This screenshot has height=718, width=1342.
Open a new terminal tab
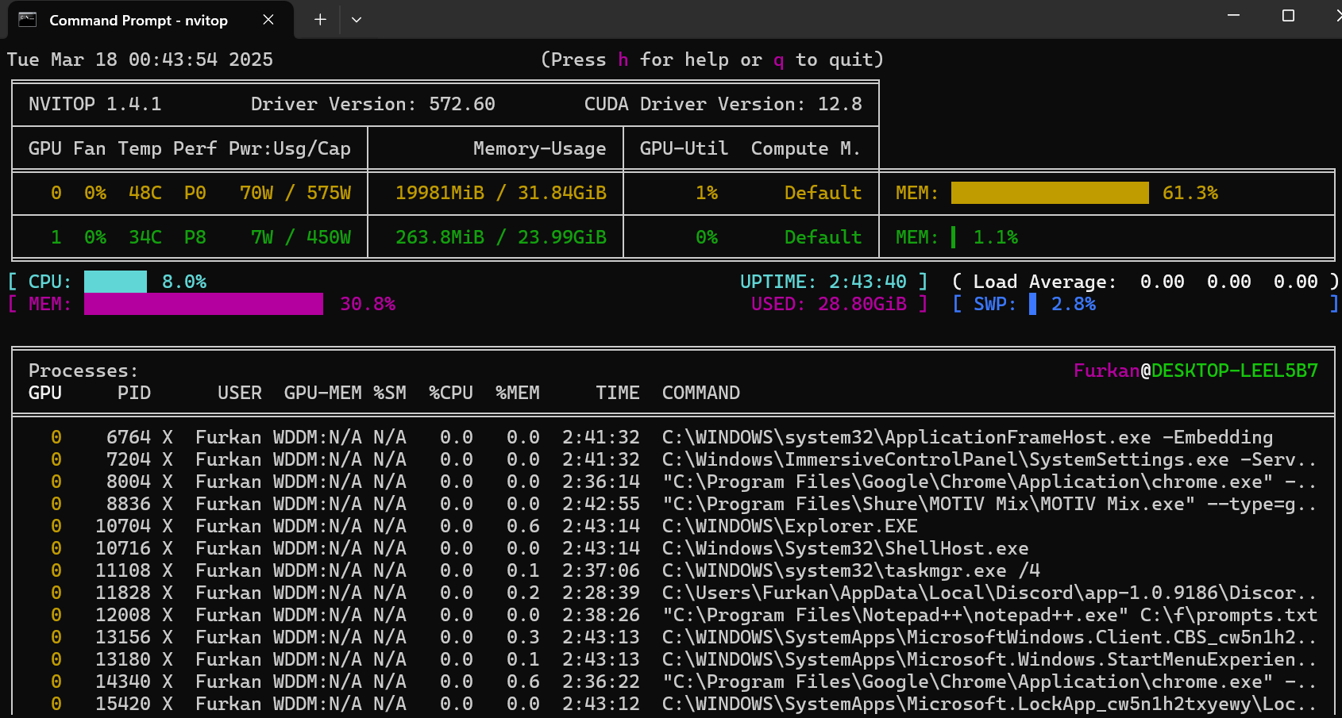[x=320, y=20]
